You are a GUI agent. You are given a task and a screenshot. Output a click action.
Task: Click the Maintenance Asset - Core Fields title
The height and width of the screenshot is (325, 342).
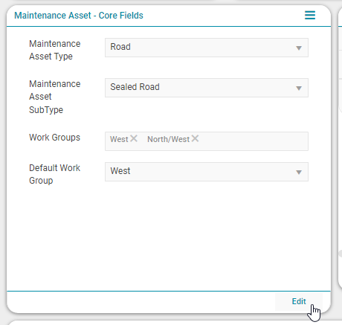pyautogui.click(x=79, y=16)
